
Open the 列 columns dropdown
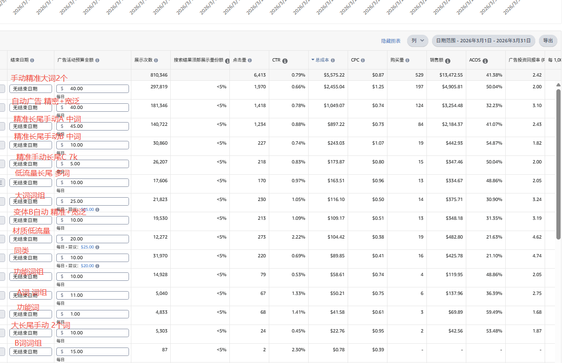click(417, 41)
